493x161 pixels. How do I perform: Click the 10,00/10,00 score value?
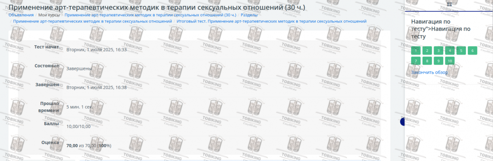click(x=79, y=127)
